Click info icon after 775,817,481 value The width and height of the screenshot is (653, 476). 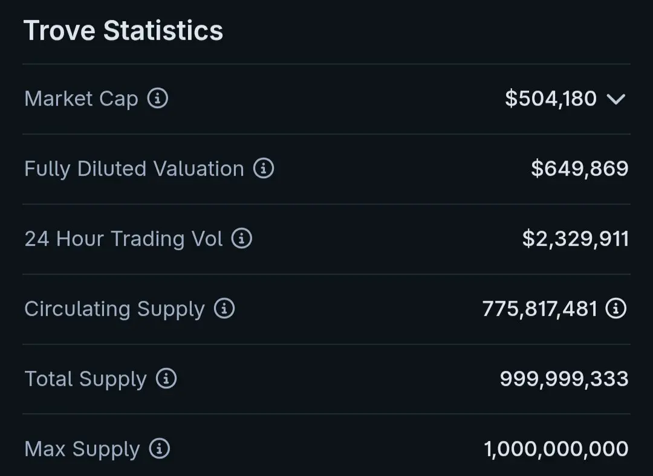tap(616, 309)
